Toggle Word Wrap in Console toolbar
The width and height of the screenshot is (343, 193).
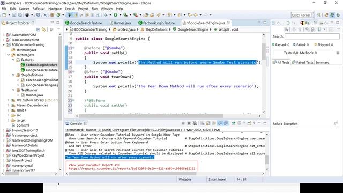click(214, 123)
